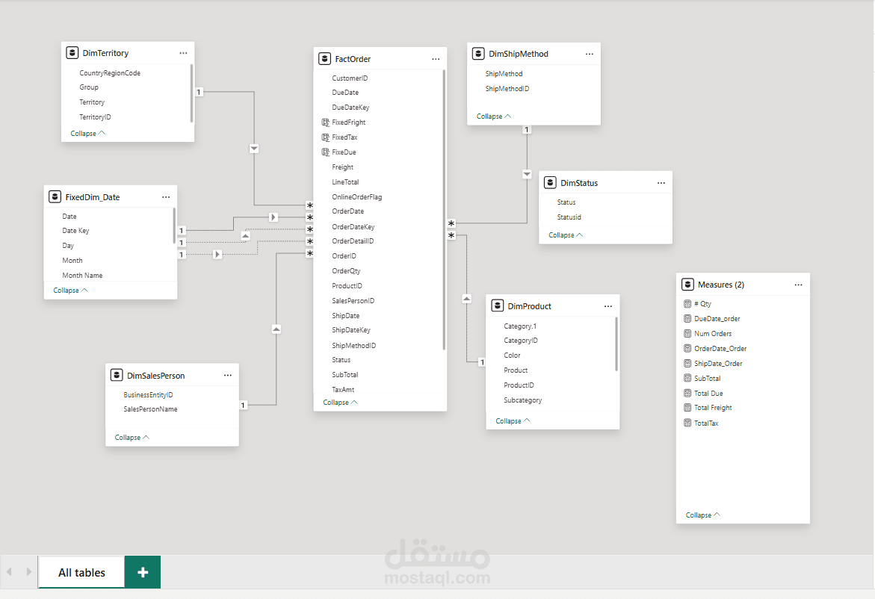The image size is (875, 599).
Task: Select the CountryRegionCode field in DimTerritory
Action: click(x=110, y=73)
